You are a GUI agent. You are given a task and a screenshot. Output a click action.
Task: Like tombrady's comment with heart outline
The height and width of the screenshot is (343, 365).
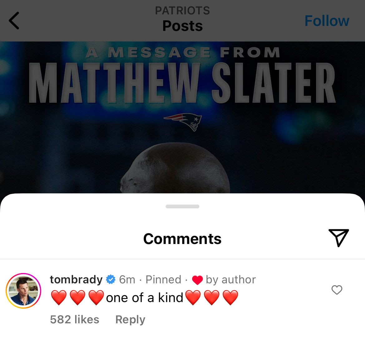point(337,290)
